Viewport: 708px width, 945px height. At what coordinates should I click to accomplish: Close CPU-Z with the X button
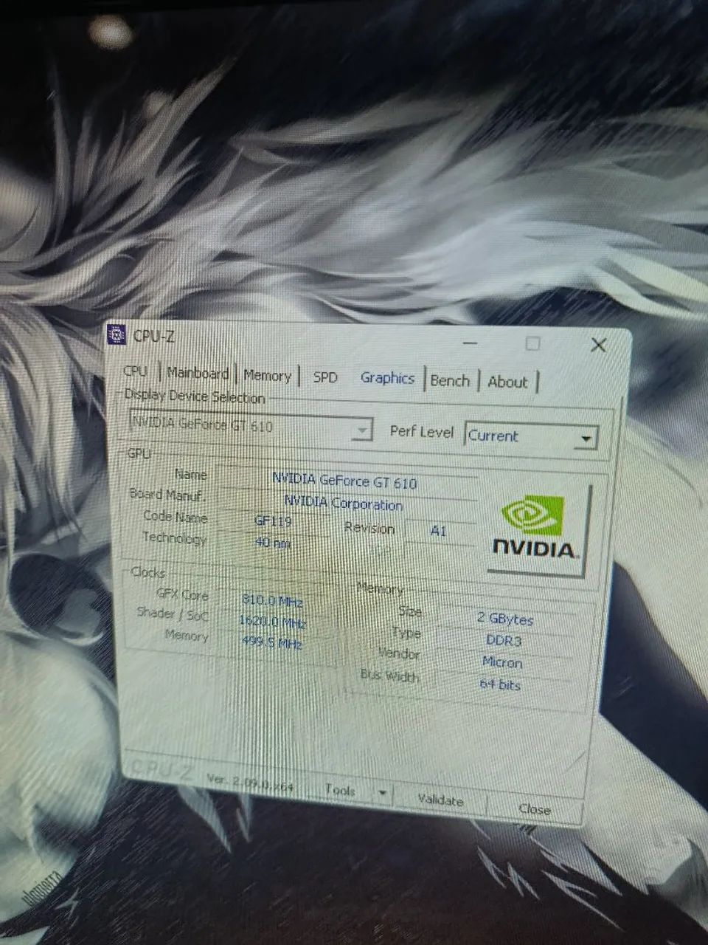pyautogui.click(x=598, y=346)
